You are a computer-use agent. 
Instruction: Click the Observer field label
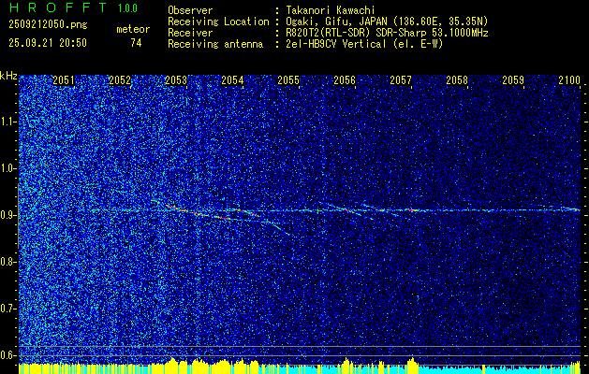[x=190, y=11]
